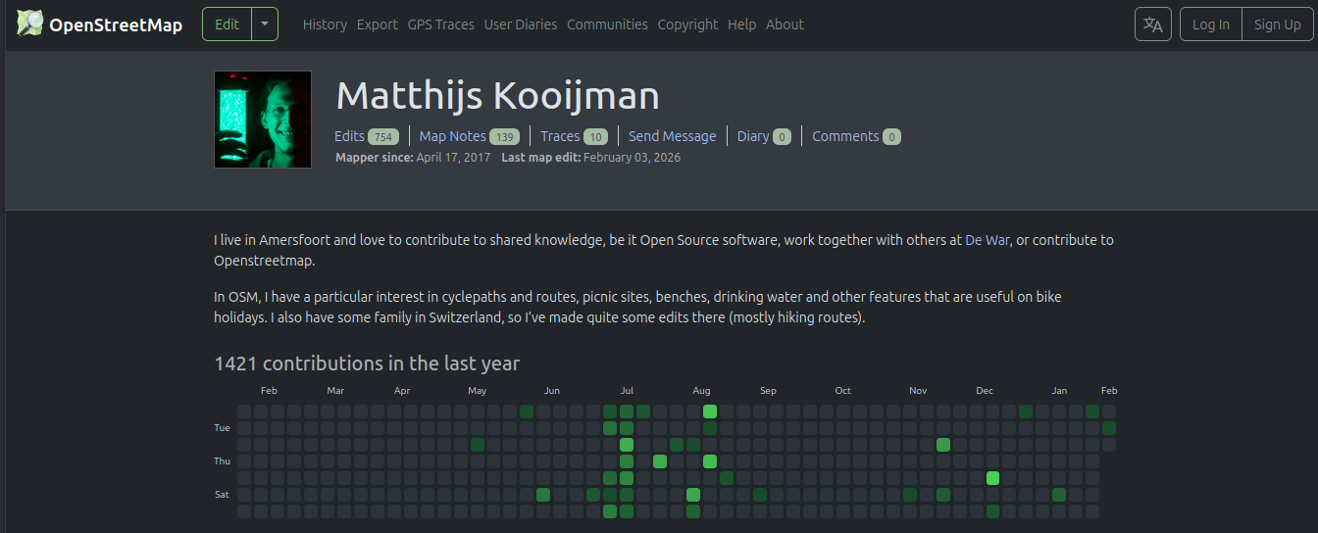
Task: Open the language selection icon button
Action: click(x=1152, y=24)
